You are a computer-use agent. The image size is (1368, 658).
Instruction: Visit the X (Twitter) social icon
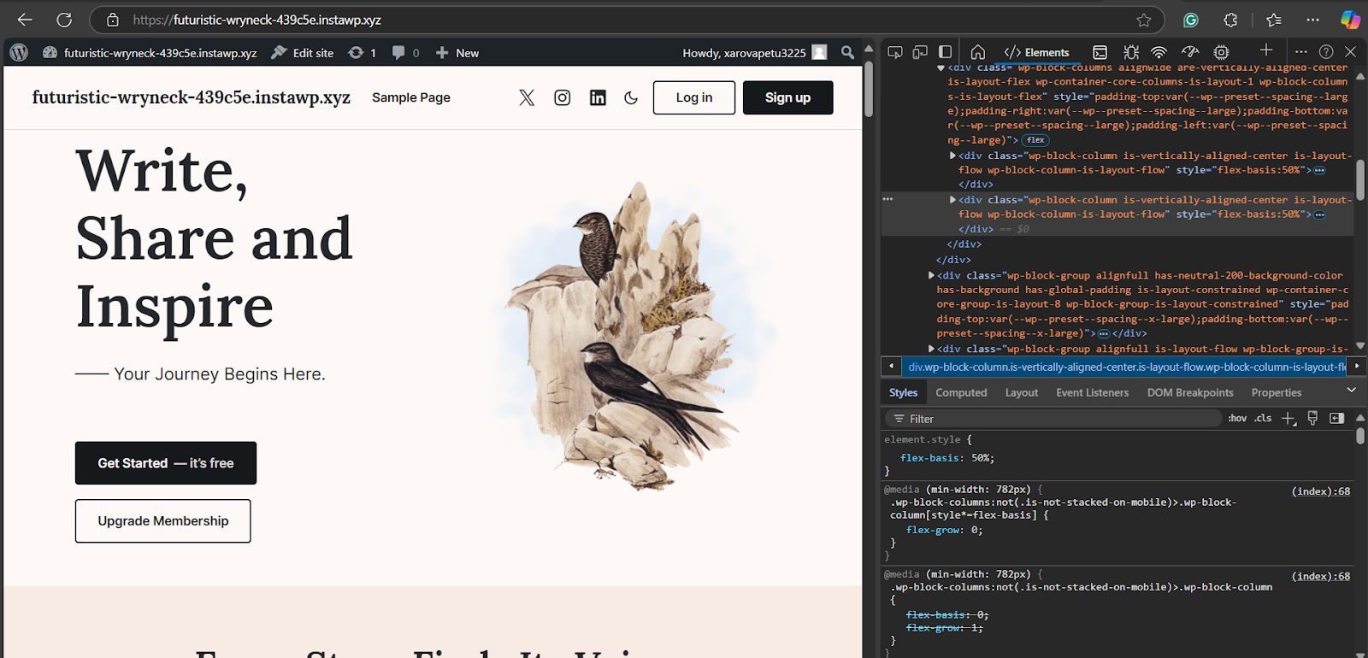527,97
